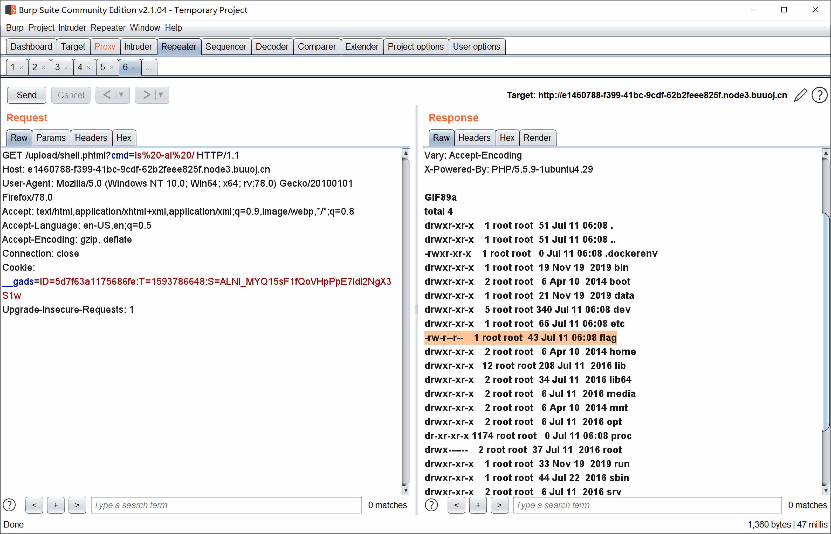Click response scrollbar up arrow

tap(826, 153)
